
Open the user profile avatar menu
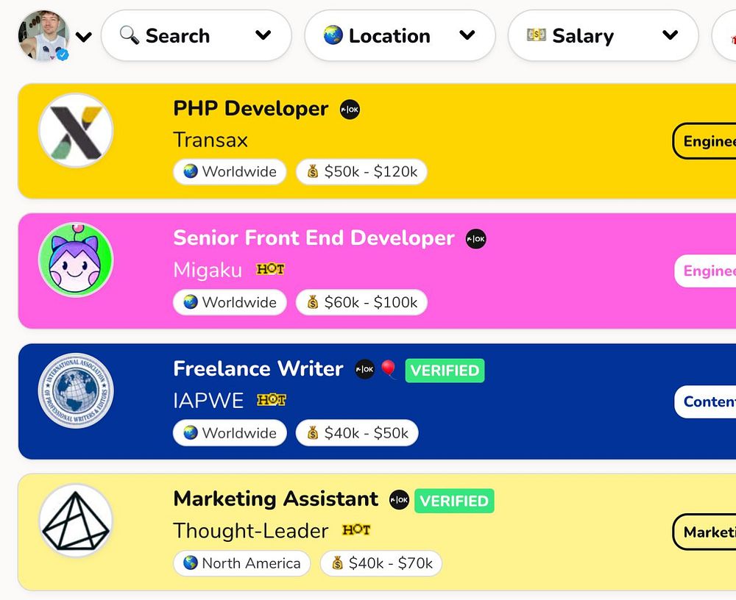point(46,35)
